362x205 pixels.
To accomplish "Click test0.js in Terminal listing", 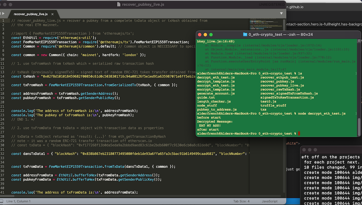I will click(268, 102).
